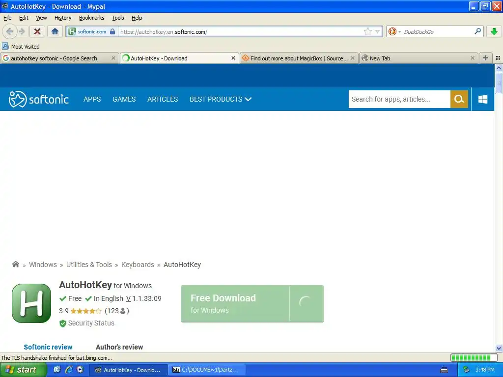Click the URL address bar
The width and height of the screenshot is (503, 377).
point(241,31)
